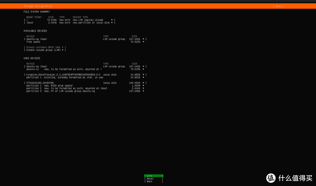Click the arrow on the ubuntu-lv row
Screen dimensions: 316x186
point(143,69)
